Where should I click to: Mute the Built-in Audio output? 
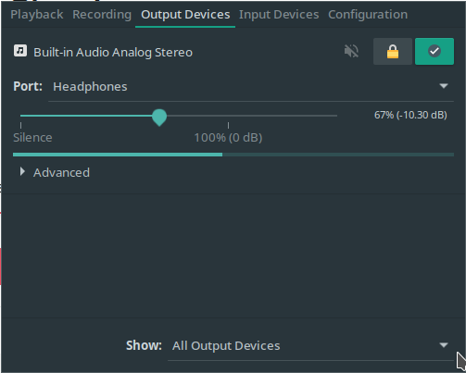pyautogui.click(x=351, y=51)
